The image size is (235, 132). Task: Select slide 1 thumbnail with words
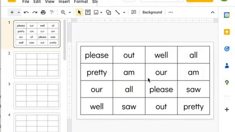(x=37, y=34)
